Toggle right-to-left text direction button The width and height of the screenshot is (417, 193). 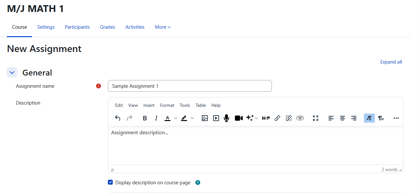(381, 118)
